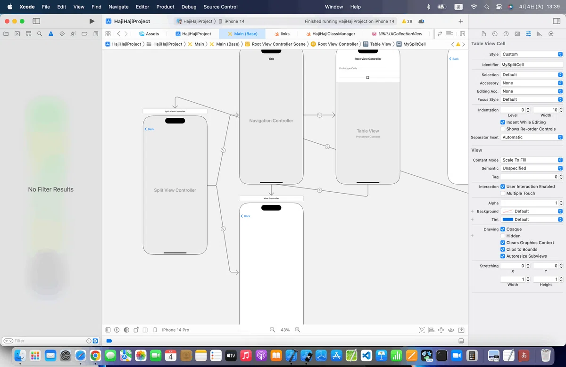This screenshot has height=367, width=566.
Task: Open the library with plus button
Action: (x=461, y=21)
